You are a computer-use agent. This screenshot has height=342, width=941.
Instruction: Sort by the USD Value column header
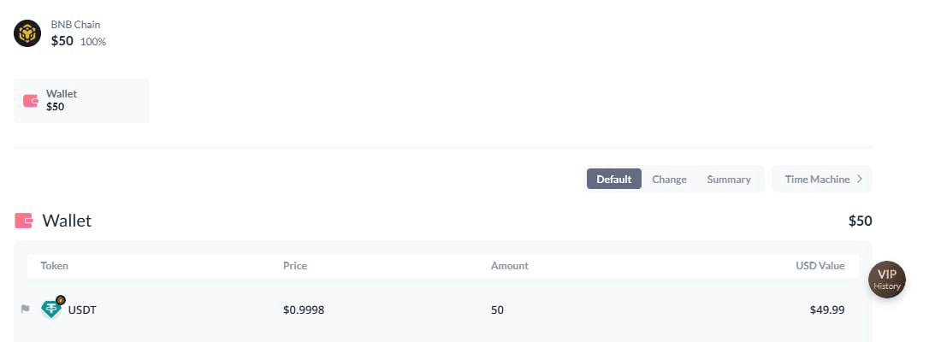click(820, 265)
